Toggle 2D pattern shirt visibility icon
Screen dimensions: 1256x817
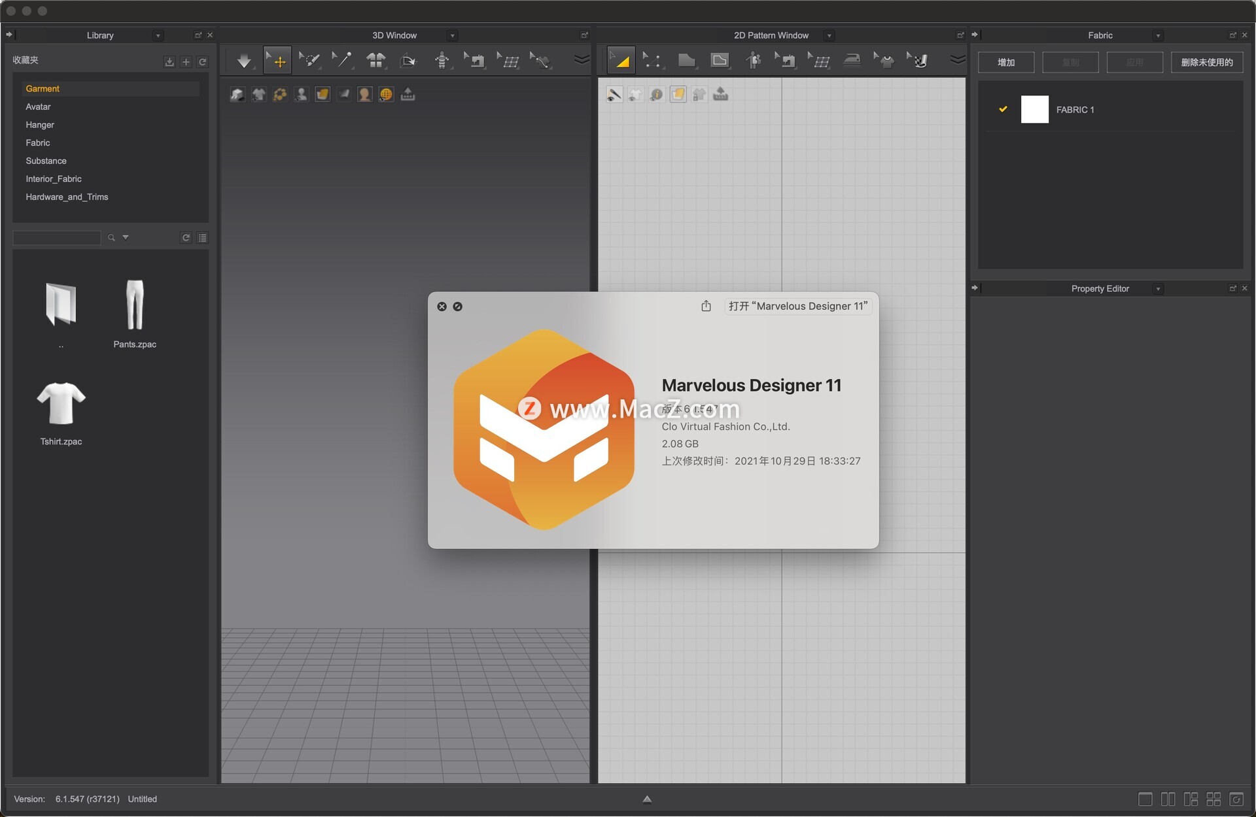[x=635, y=95]
